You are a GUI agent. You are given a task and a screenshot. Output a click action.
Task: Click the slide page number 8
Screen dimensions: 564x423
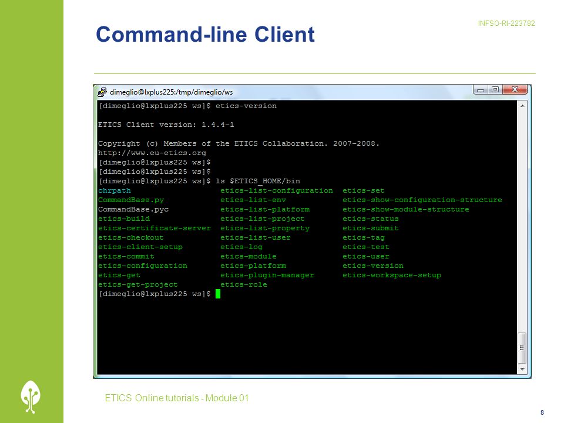pyautogui.click(x=542, y=412)
